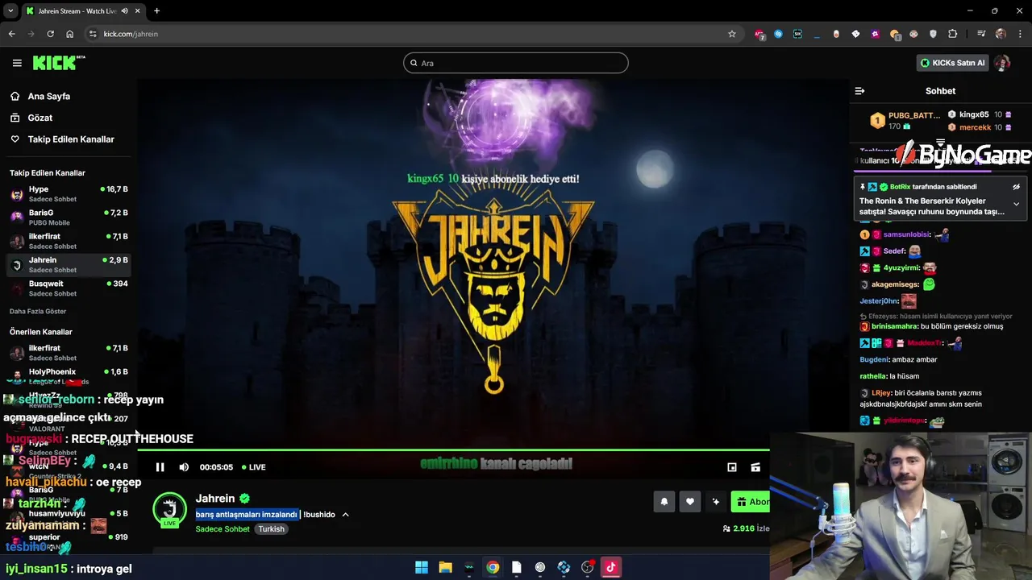Open Jahrein channel name link
Image resolution: width=1032 pixels, height=580 pixels.
point(215,499)
